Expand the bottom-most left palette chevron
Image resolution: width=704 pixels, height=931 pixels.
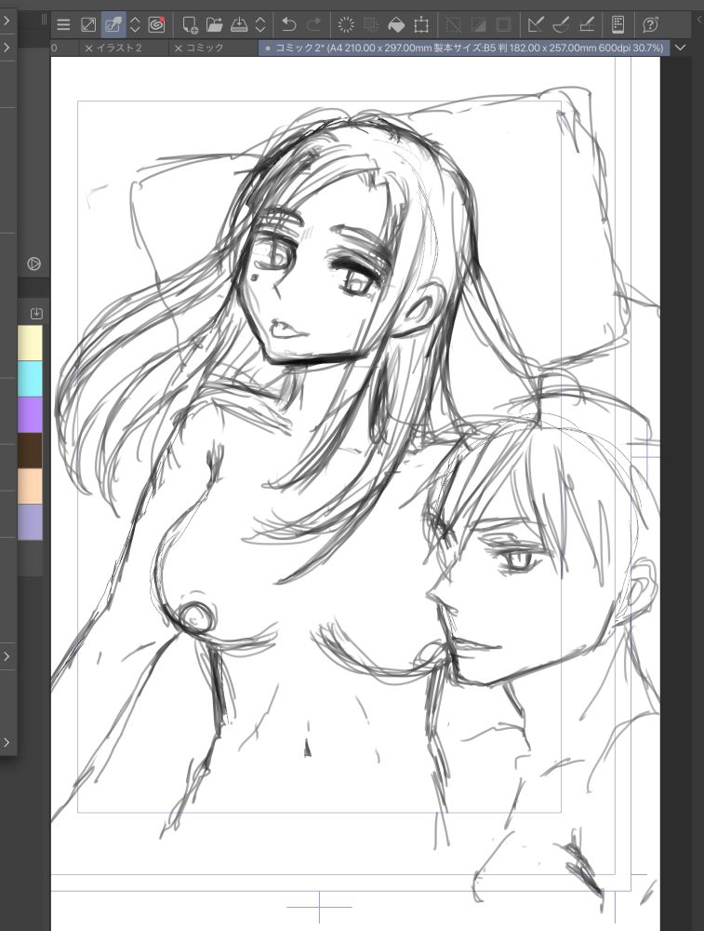pyautogui.click(x=7, y=742)
